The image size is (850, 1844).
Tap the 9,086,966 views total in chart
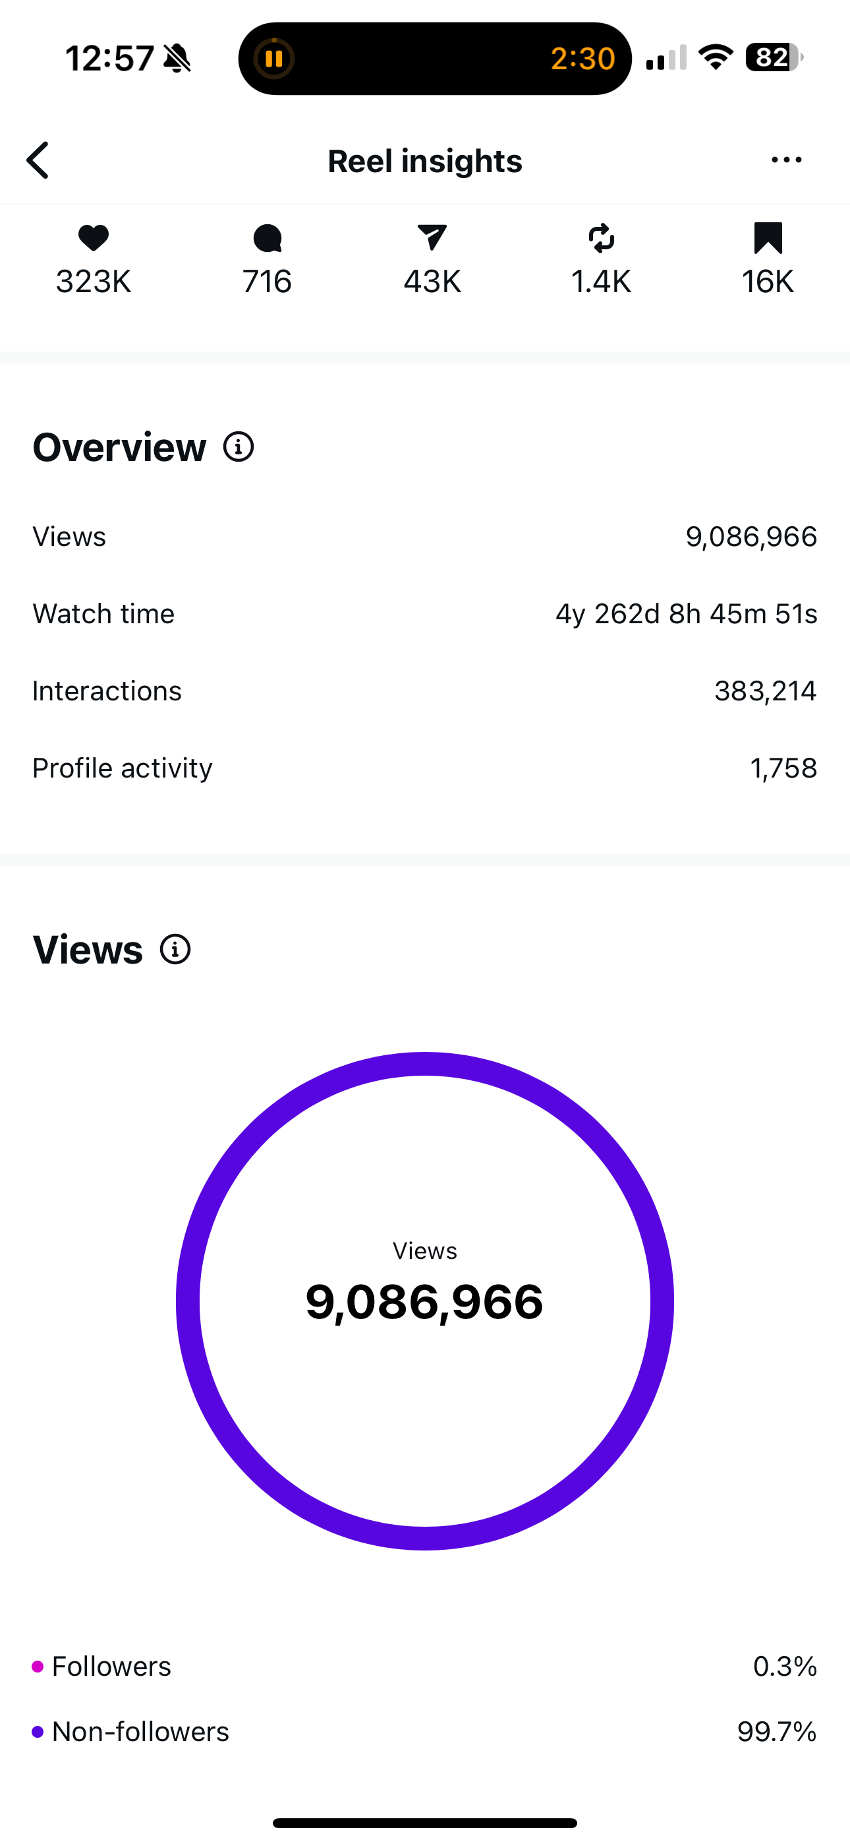[x=424, y=1302]
